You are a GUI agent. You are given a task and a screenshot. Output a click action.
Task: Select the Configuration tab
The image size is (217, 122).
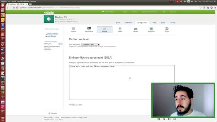[142, 23]
